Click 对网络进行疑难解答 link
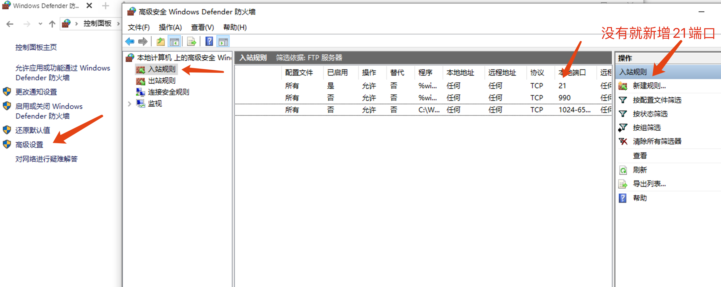This screenshot has height=287, width=721. tap(46, 159)
